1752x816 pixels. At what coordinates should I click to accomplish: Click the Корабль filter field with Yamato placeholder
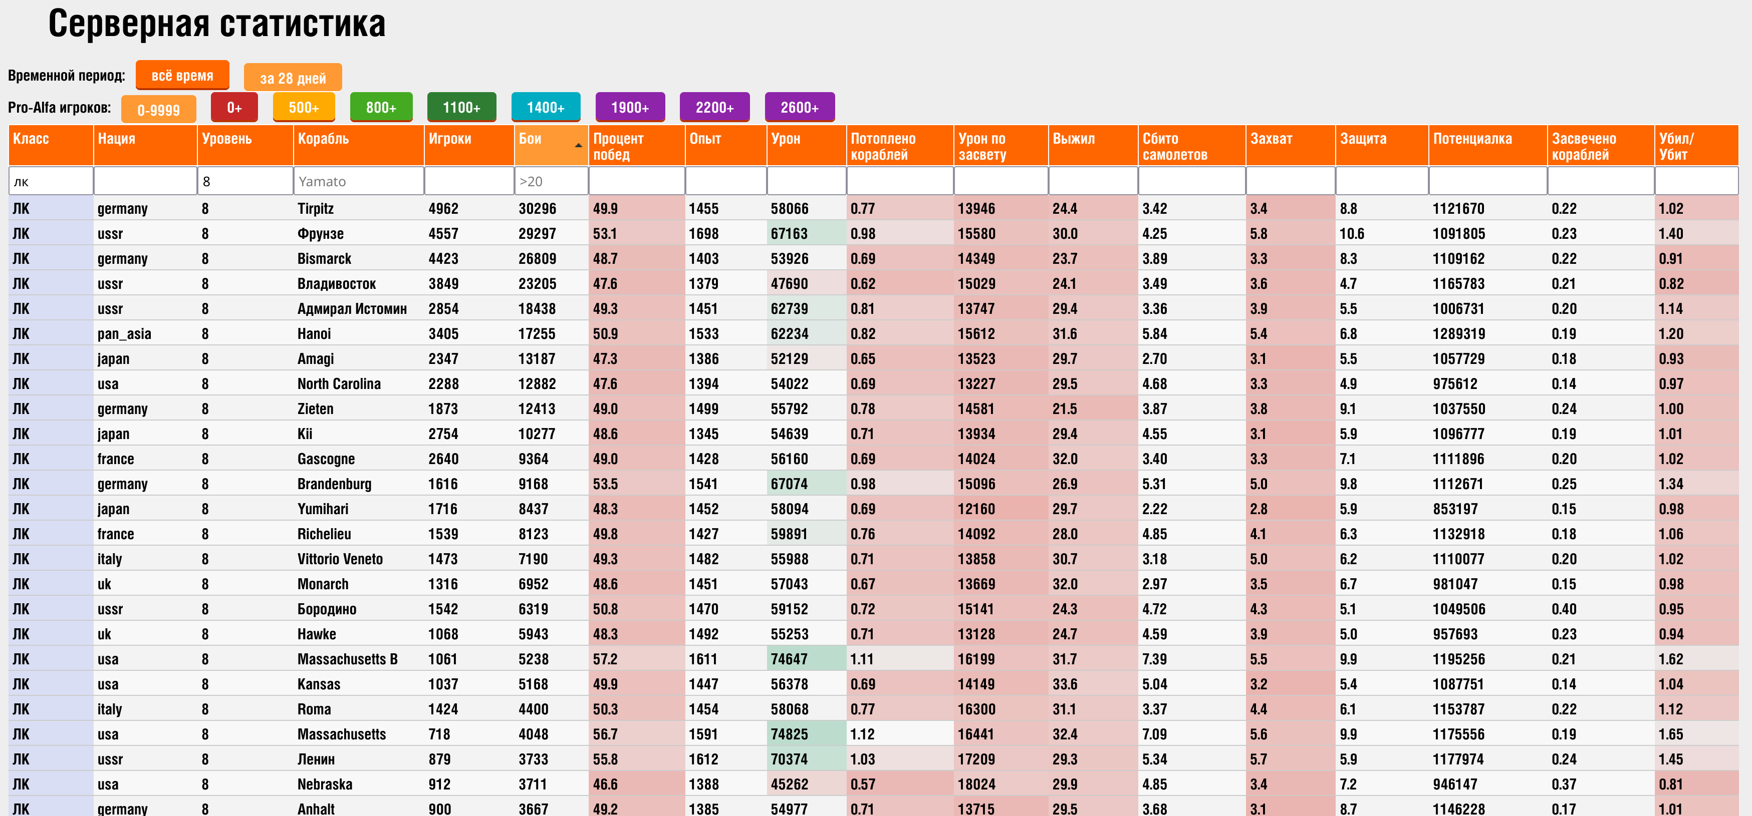tap(358, 181)
